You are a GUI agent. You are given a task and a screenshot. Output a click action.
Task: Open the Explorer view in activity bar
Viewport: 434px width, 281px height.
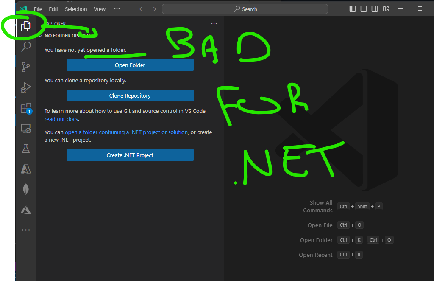pyautogui.click(x=26, y=26)
